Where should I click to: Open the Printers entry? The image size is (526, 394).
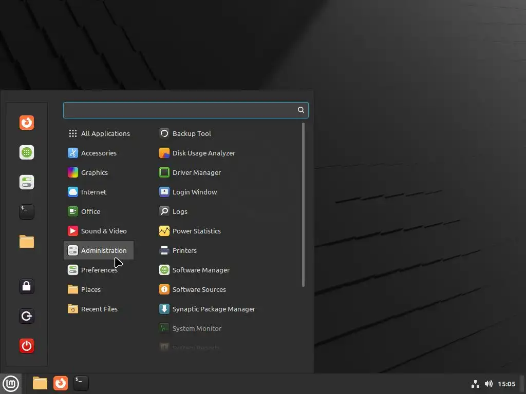[x=228, y=250]
